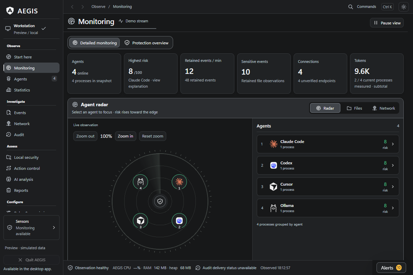Click the Demo stream indicator
Image resolution: width=413 pixels, height=275 pixels.
[x=133, y=21]
